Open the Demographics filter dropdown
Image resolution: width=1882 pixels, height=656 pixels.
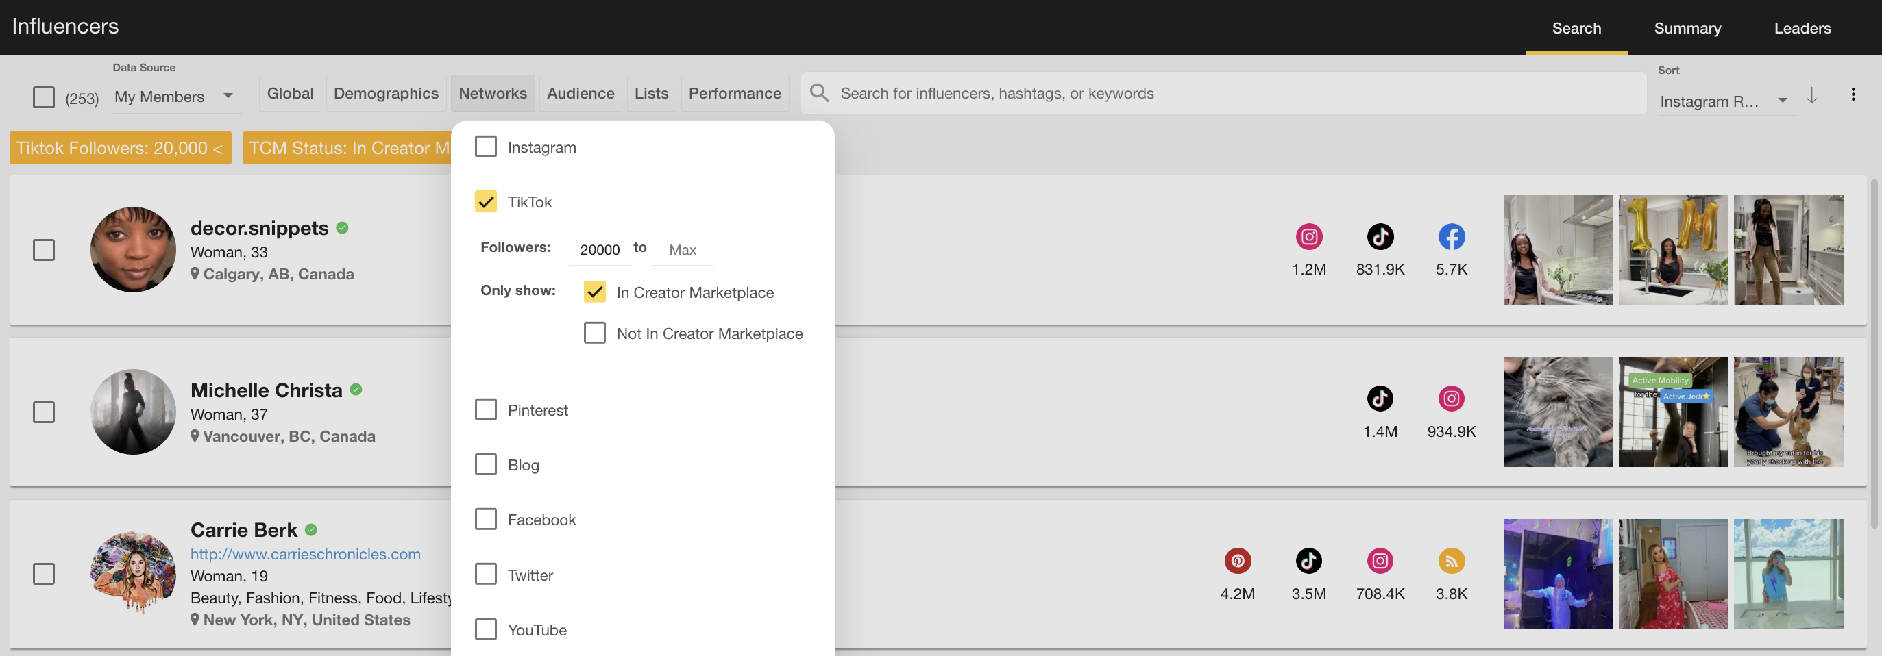click(x=386, y=93)
